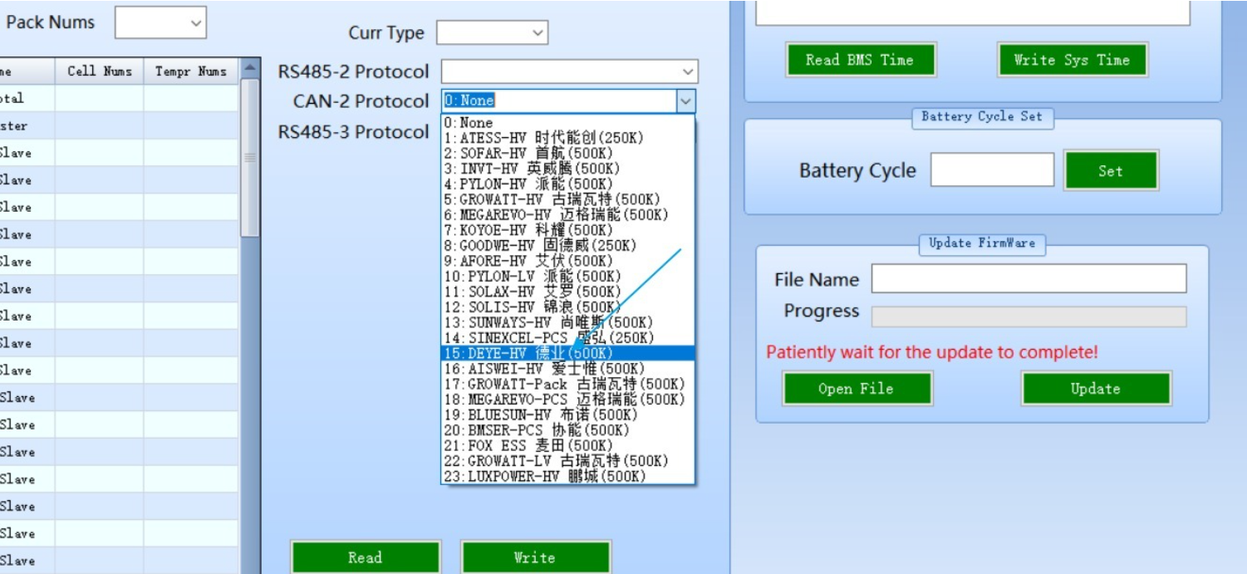
Task: Open the Curr Type dropdown
Action: (x=492, y=33)
